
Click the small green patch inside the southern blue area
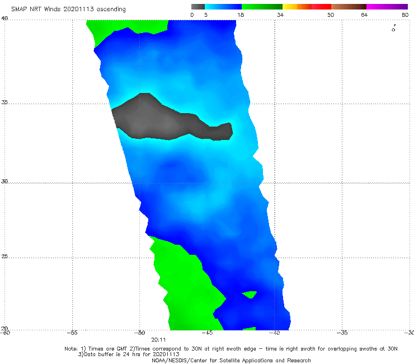tap(250, 295)
